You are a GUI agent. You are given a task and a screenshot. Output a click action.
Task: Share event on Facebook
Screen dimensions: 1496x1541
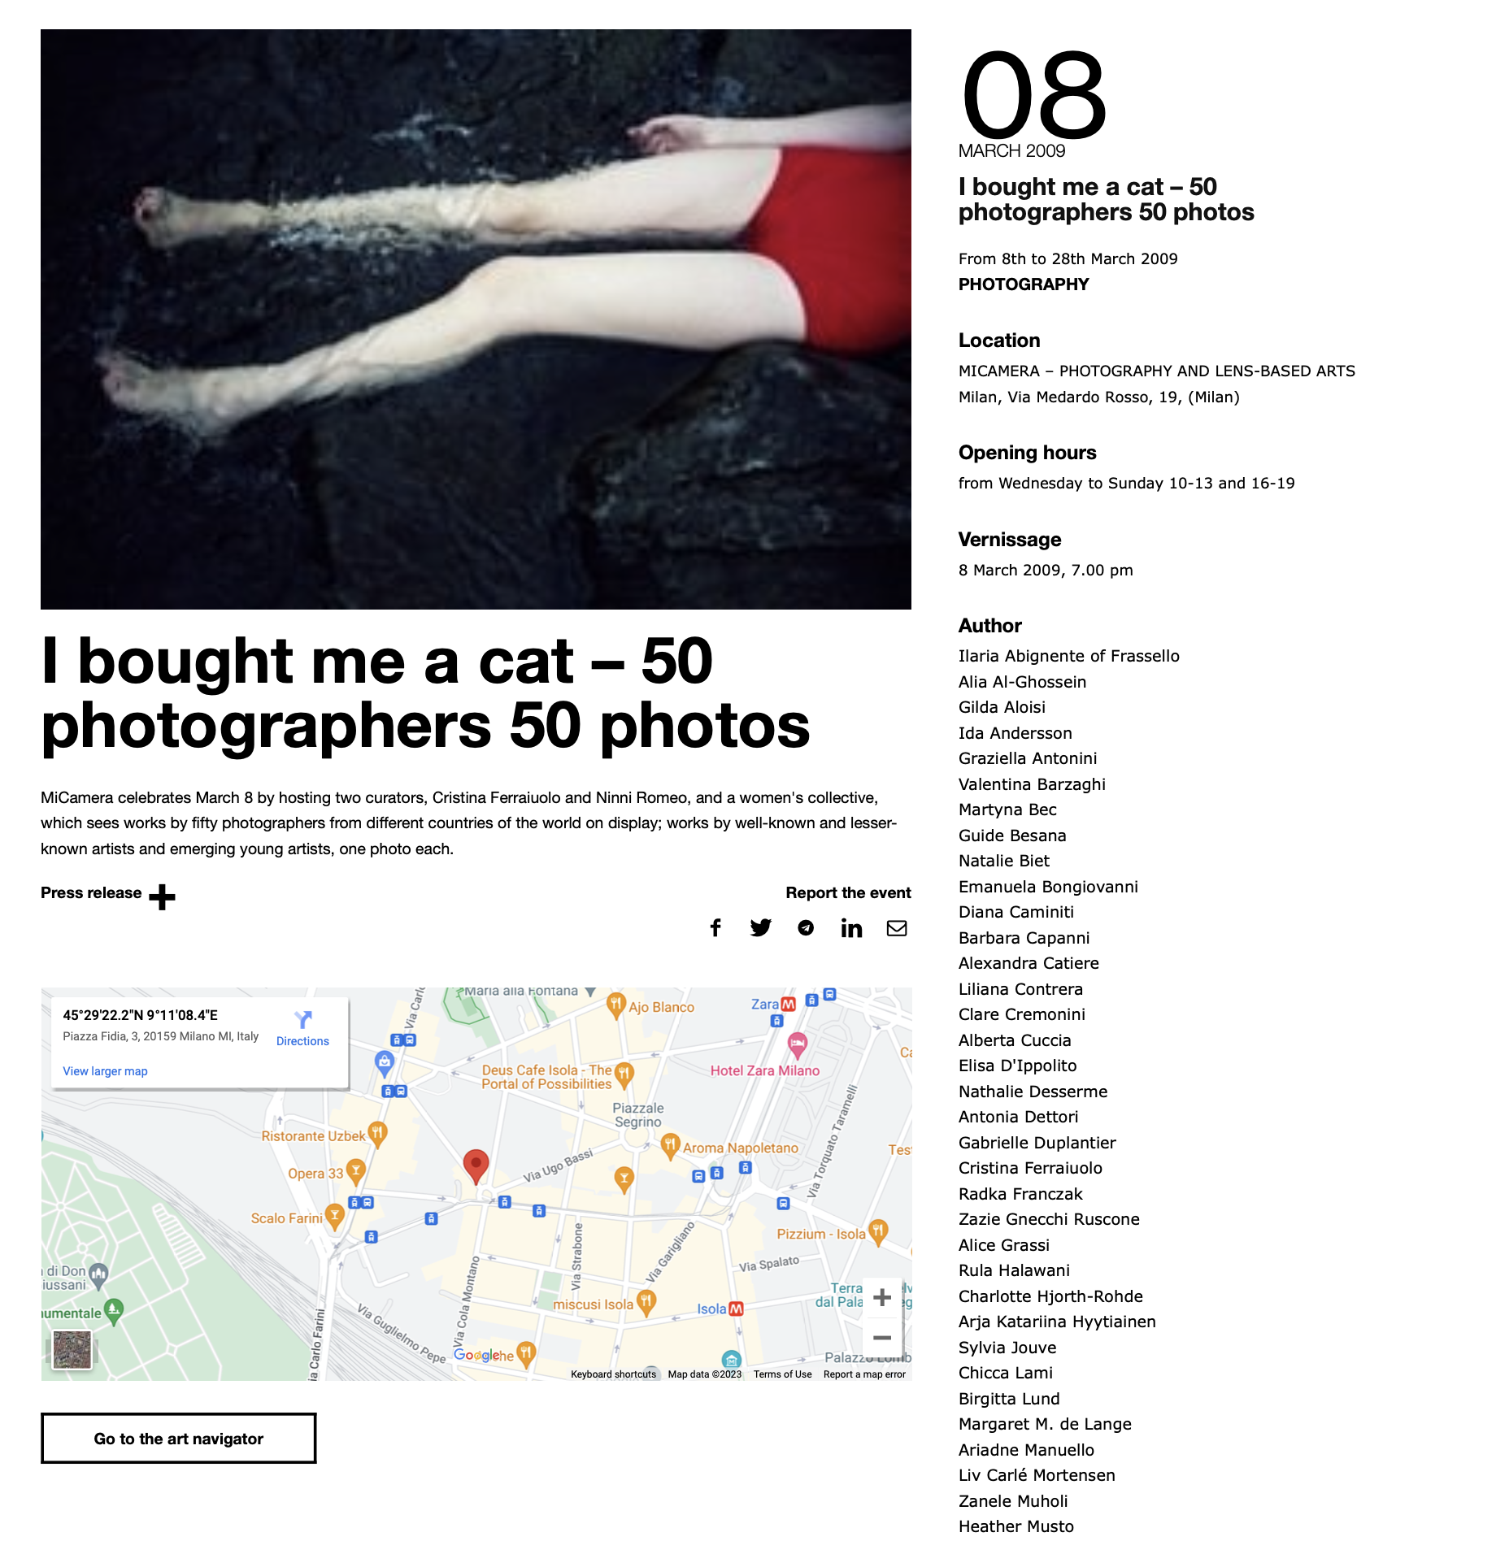pos(715,927)
